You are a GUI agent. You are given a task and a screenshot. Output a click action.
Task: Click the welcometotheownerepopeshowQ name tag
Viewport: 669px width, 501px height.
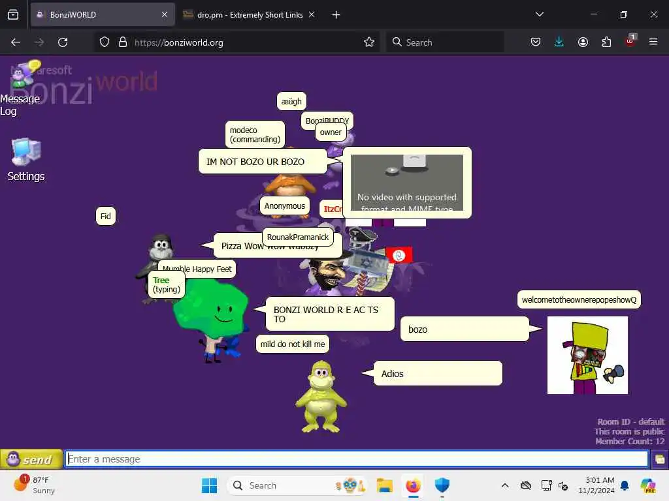tap(579, 300)
